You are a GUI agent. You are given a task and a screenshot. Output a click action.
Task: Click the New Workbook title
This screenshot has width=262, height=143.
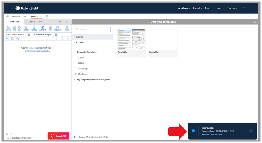point(19,16)
